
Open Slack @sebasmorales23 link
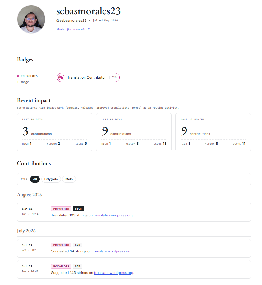pyautogui.click(x=73, y=29)
